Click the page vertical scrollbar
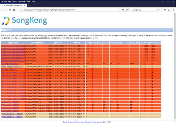Image resolution: width=176 pixels, height=123 pixels. [175, 67]
